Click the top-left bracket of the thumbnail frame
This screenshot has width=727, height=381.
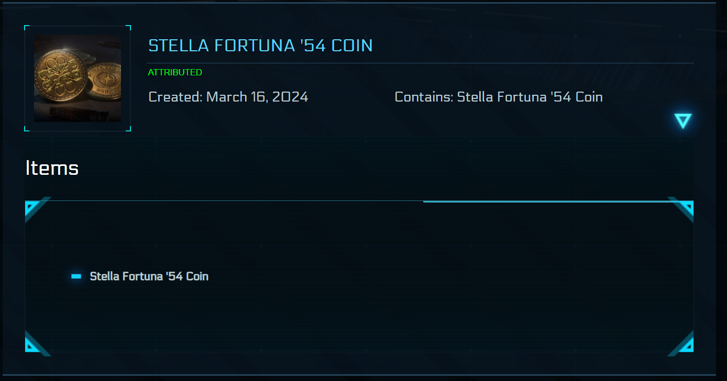click(x=26, y=27)
